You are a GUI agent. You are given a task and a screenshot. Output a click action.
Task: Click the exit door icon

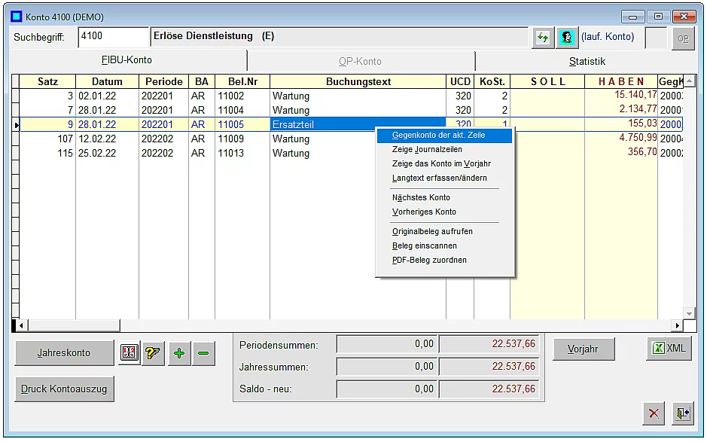coord(682,413)
